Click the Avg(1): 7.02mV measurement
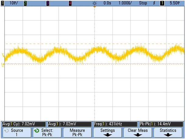 coord(70,124)
